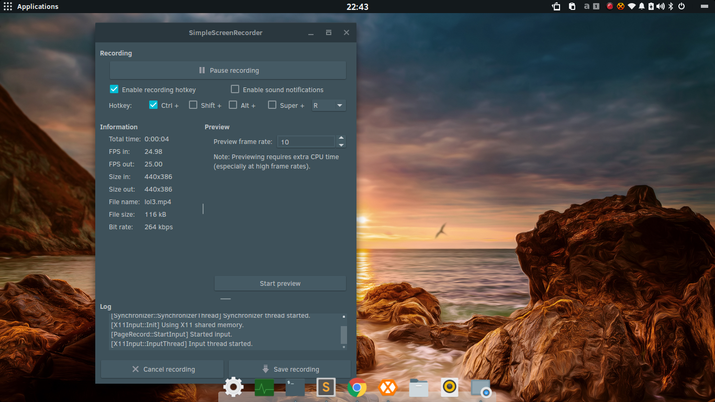Click the log panel vertical scrollbar
Image resolution: width=715 pixels, height=402 pixels.
(344, 332)
